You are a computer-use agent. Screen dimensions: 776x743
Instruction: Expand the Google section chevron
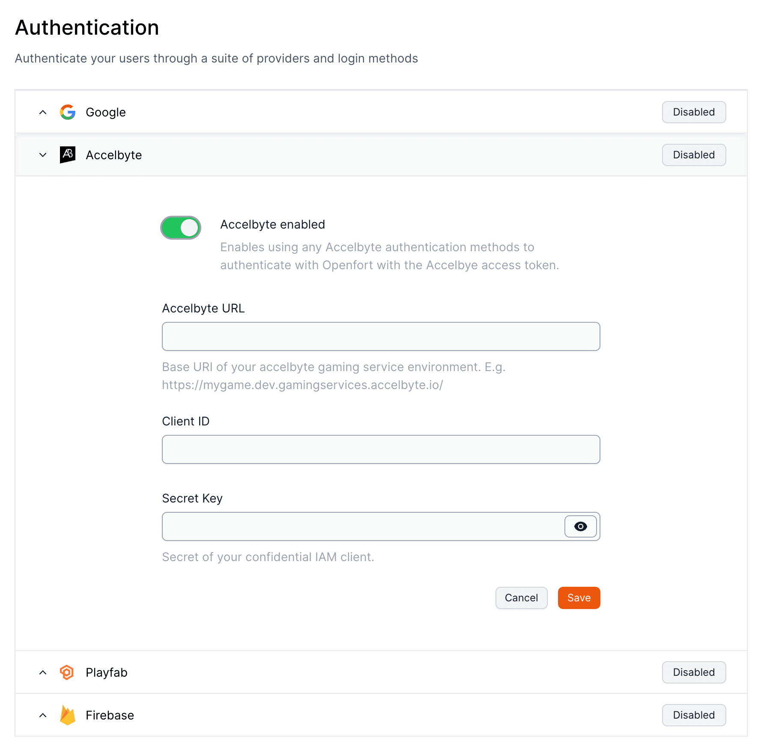click(42, 112)
